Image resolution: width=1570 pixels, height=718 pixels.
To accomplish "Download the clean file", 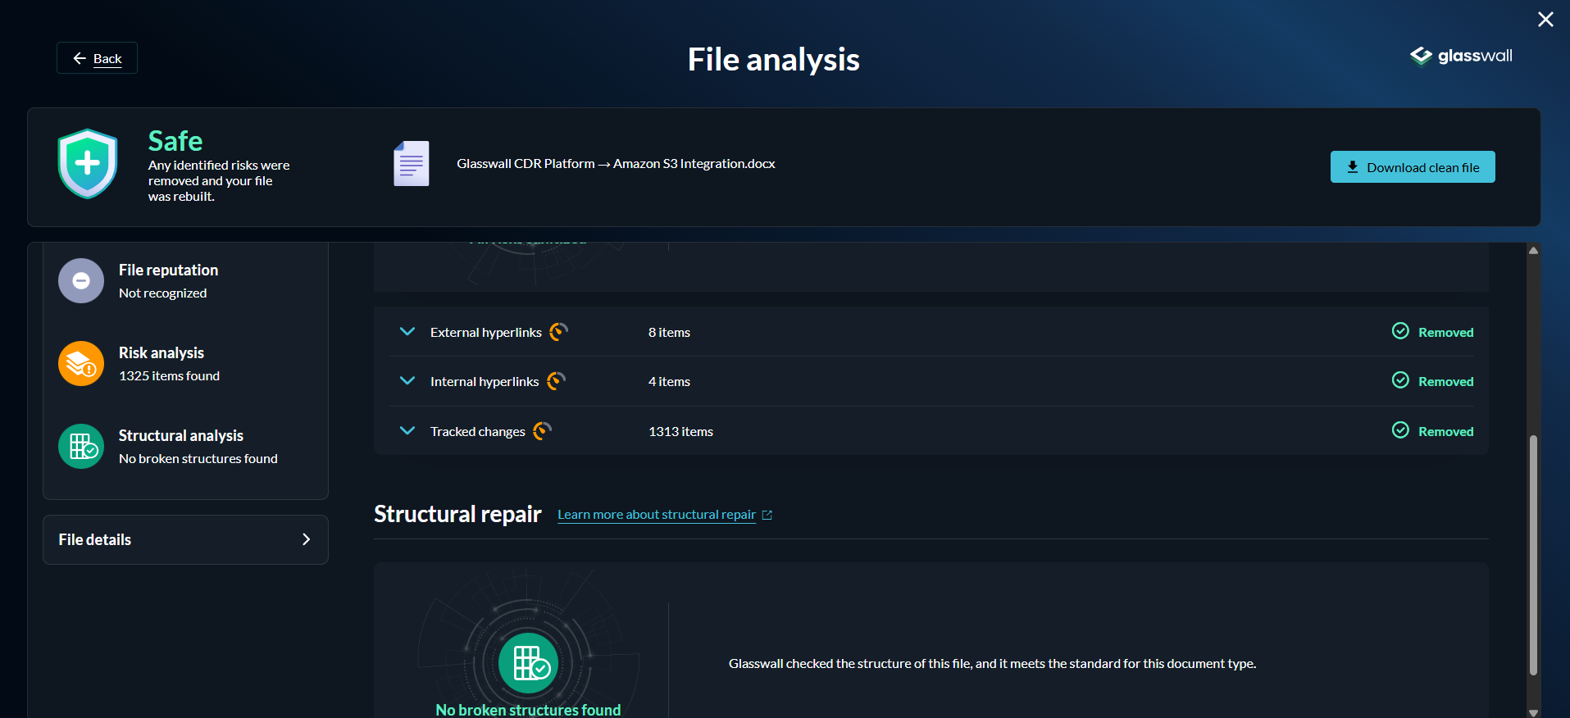I will coord(1413,167).
